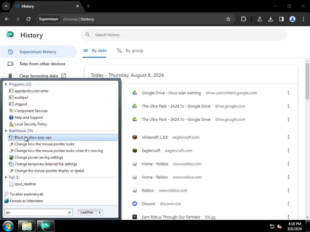This screenshot has width=310, height=232.
Task: Toggle the side panel icon
Action: pyautogui.click(x=282, y=19)
